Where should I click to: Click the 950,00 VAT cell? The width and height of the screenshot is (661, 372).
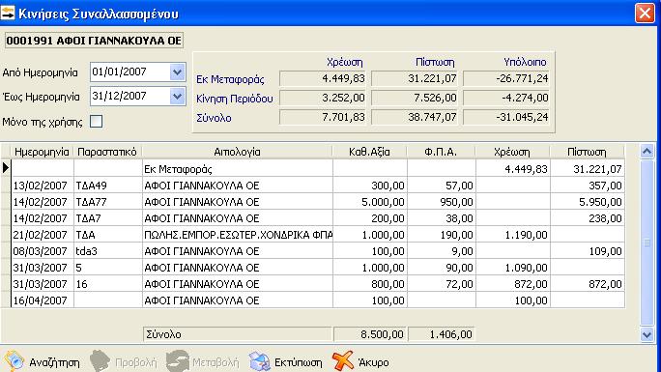(x=442, y=202)
